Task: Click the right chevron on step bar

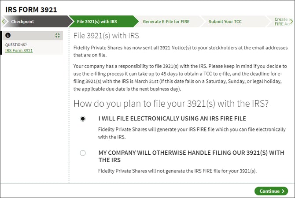Action: click(291, 22)
